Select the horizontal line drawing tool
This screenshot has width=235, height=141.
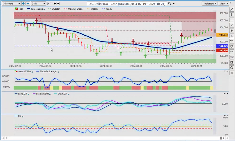point(232,20)
